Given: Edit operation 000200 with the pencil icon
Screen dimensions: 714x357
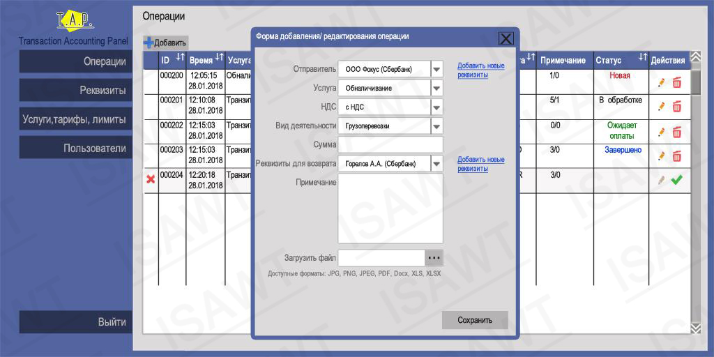Looking at the screenshot, I should tap(661, 82).
